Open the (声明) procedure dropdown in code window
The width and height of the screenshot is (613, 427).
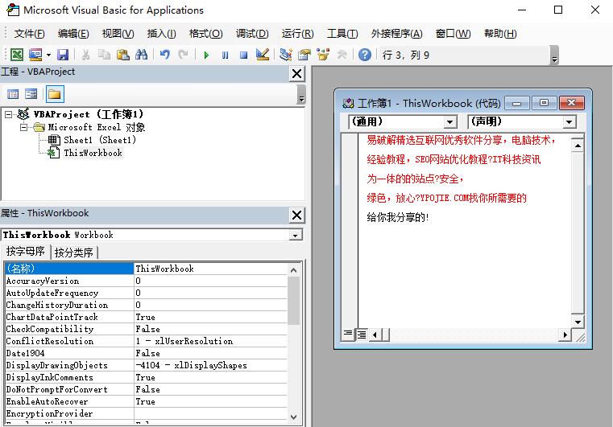tap(570, 122)
